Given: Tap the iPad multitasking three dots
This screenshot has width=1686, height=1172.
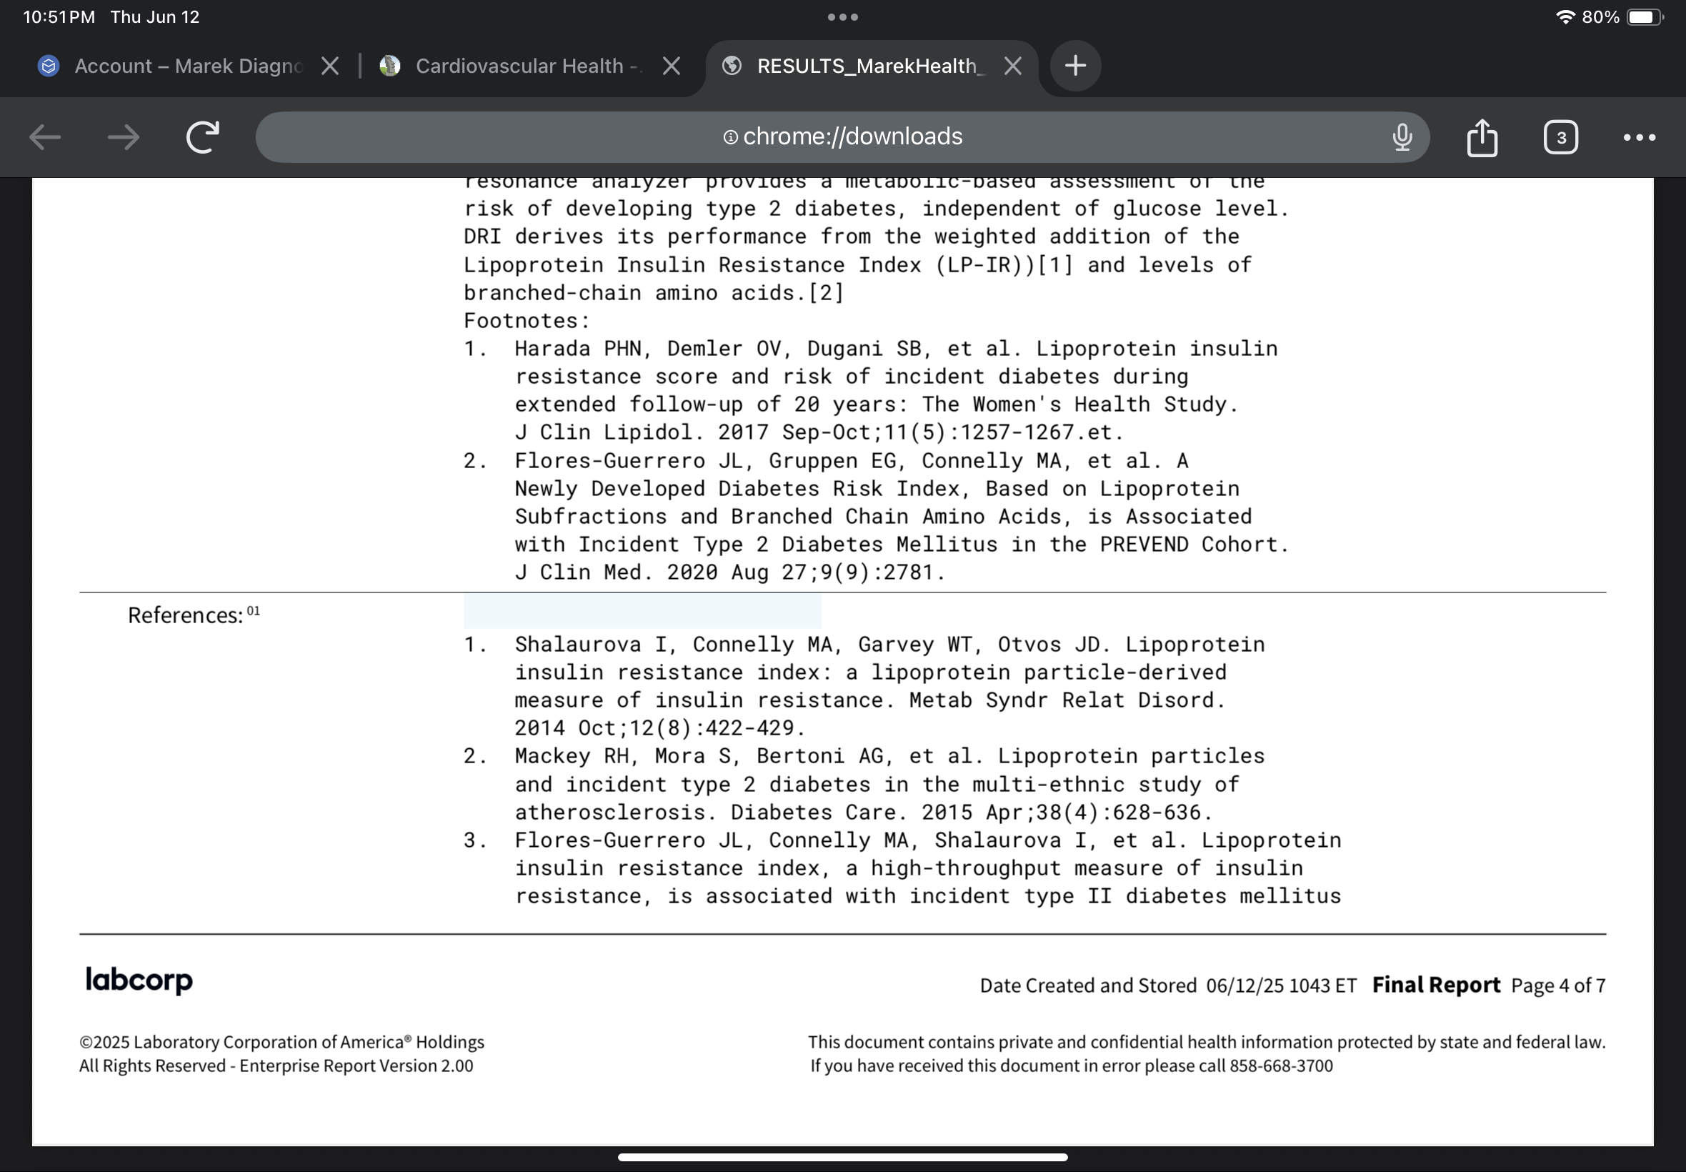Looking at the screenshot, I should click(842, 17).
